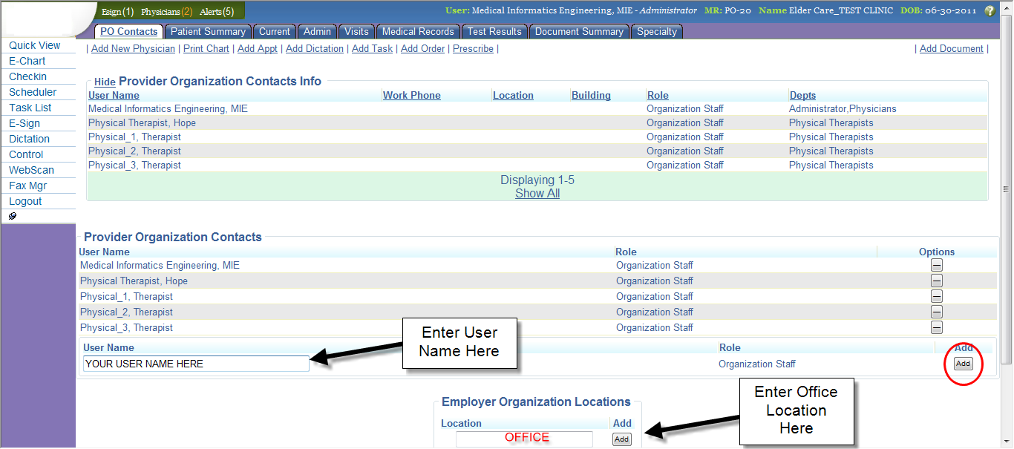Click the User Name input field
This screenshot has width=1014, height=449.
[196, 364]
